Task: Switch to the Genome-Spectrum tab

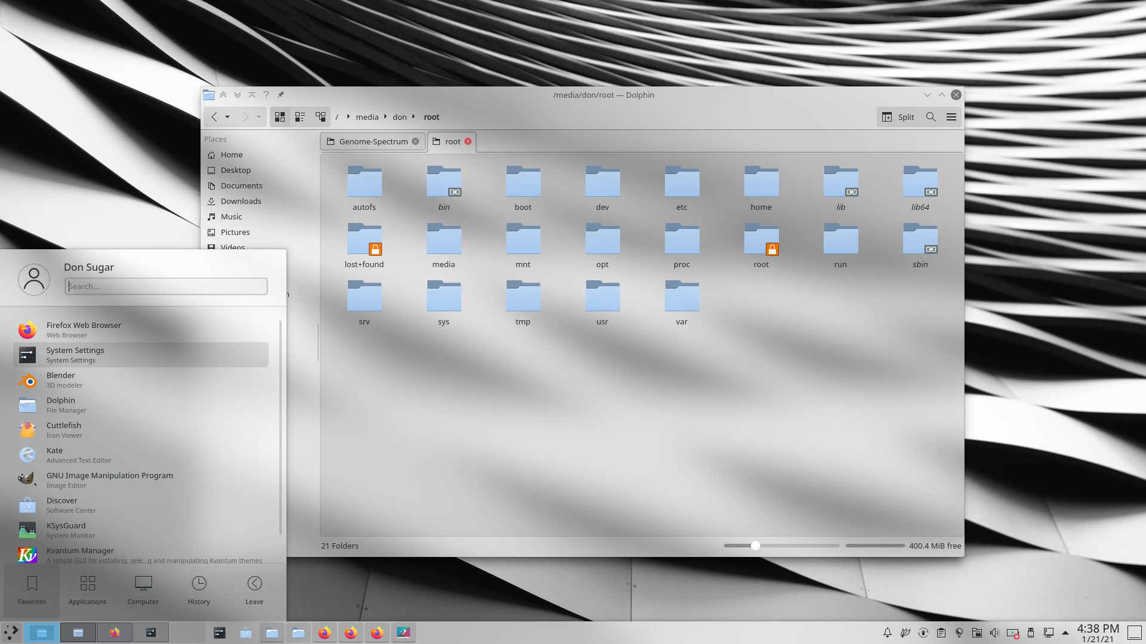Action: point(373,141)
